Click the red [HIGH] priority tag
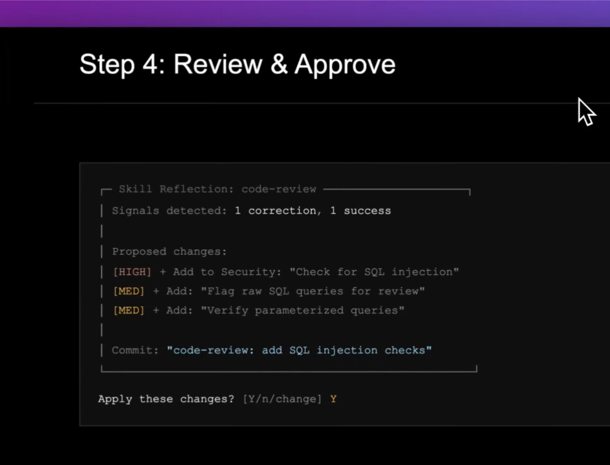Viewport: 610px width, 465px height. pyautogui.click(x=132, y=272)
